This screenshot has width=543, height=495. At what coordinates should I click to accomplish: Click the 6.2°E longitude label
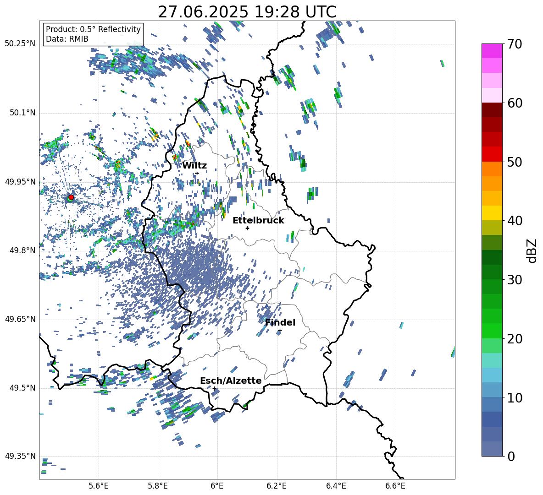[x=277, y=486]
